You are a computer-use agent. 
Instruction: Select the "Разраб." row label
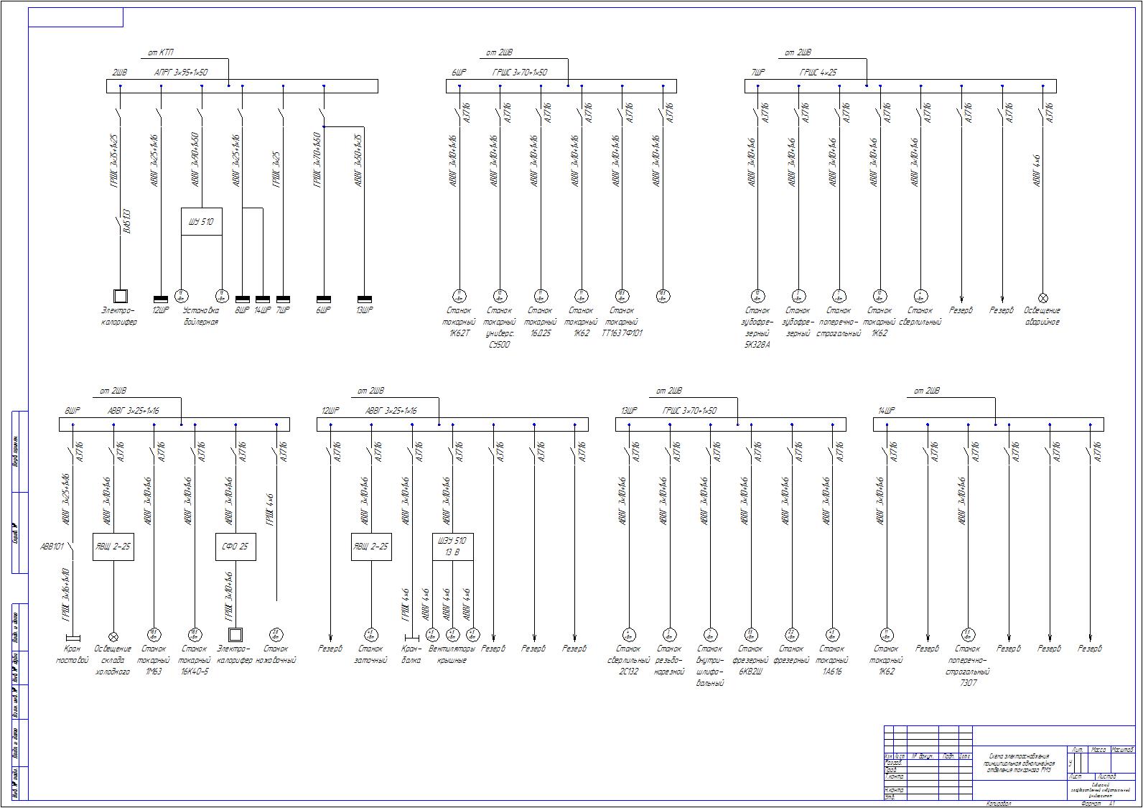894,763
